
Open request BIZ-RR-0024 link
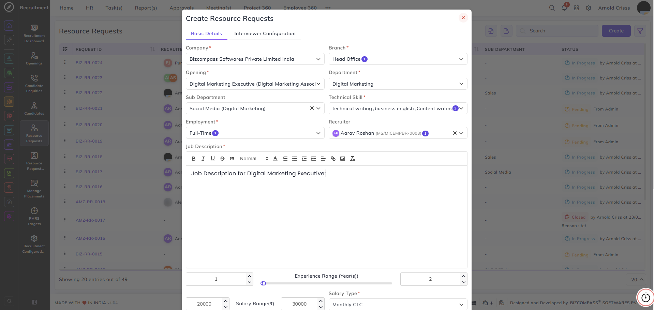[x=89, y=63]
